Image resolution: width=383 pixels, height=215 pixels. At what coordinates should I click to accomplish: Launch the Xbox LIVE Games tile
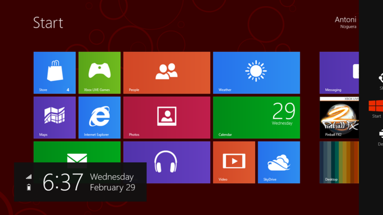[100, 73]
